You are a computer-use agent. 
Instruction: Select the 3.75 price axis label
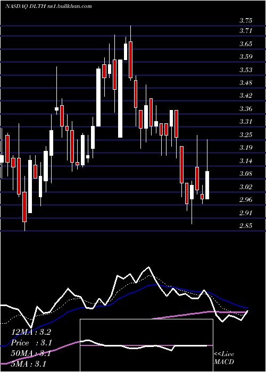(246, 21)
